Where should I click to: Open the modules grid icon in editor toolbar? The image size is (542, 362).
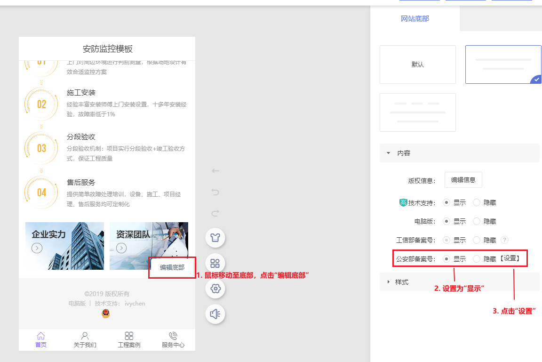[x=215, y=264]
